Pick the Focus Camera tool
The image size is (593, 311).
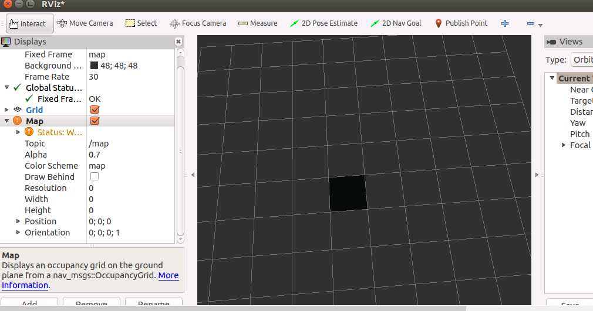tap(198, 23)
